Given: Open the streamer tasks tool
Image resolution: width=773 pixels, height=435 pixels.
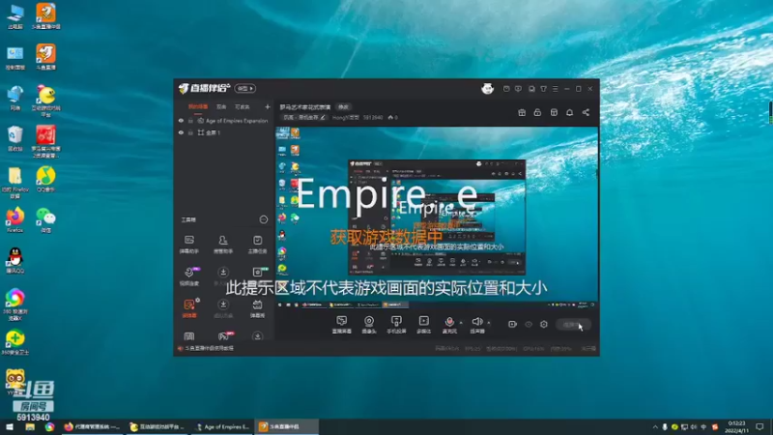Looking at the screenshot, I should (x=257, y=245).
